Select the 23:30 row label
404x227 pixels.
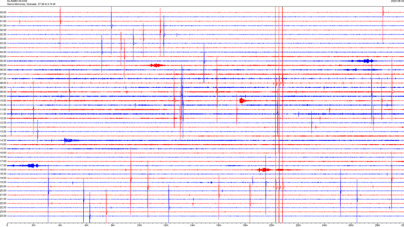(3, 216)
